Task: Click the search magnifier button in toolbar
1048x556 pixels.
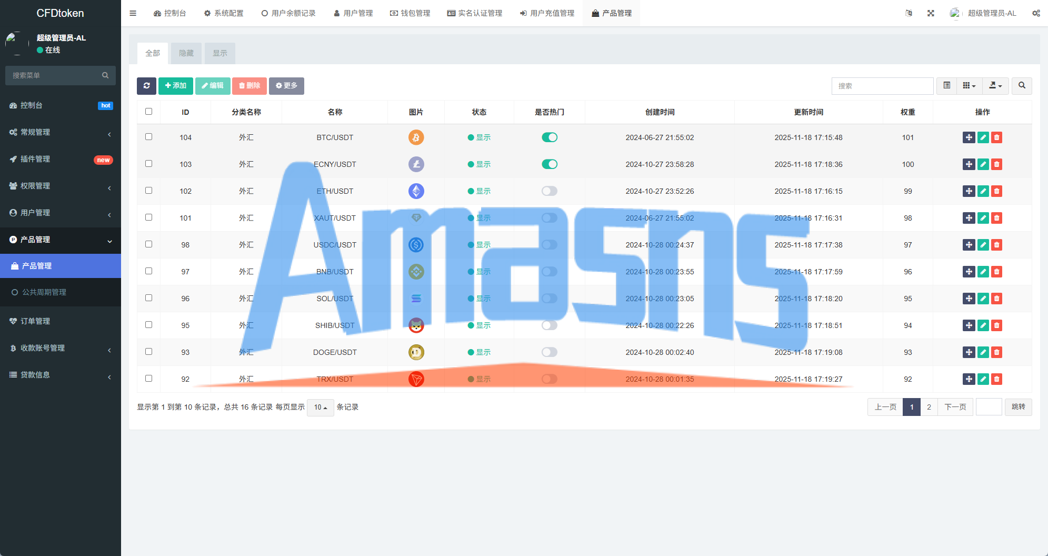Action: (x=1022, y=86)
